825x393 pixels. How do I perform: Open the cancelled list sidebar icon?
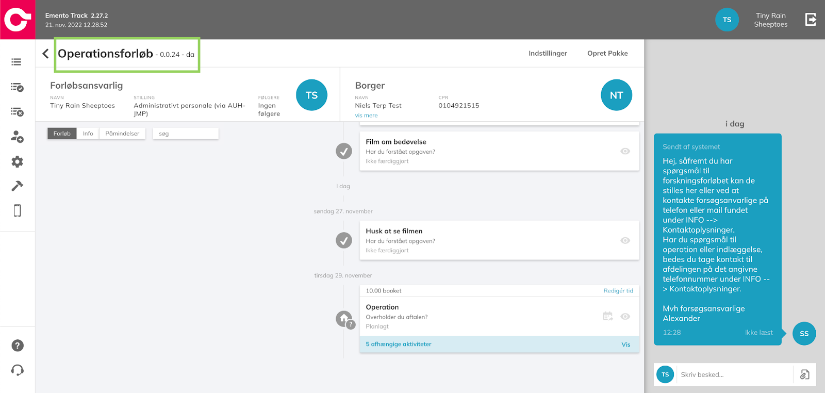coord(17,112)
